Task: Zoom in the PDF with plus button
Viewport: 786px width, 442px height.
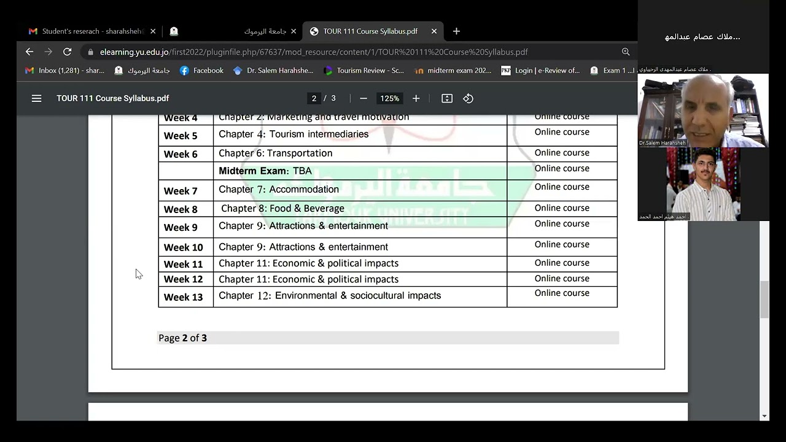Action: tap(416, 98)
